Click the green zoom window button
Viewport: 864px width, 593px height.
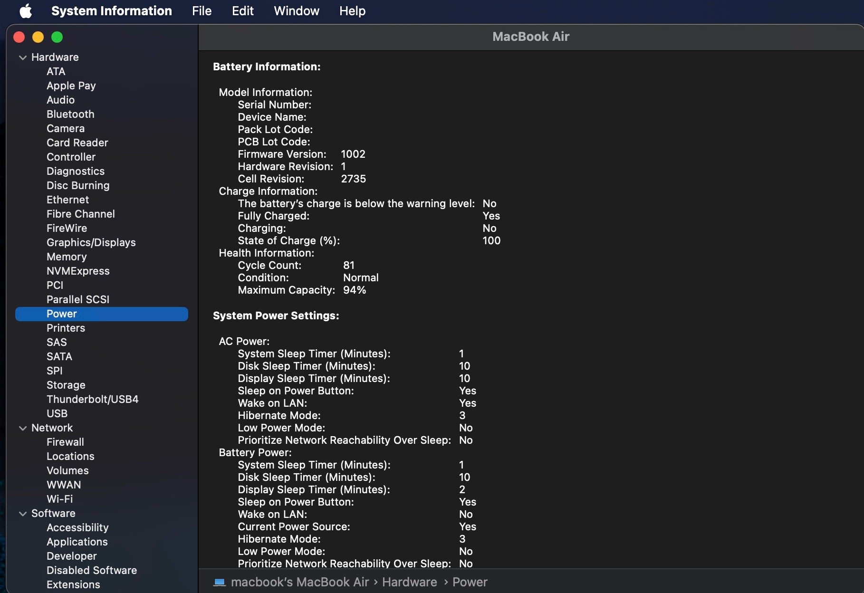[57, 37]
